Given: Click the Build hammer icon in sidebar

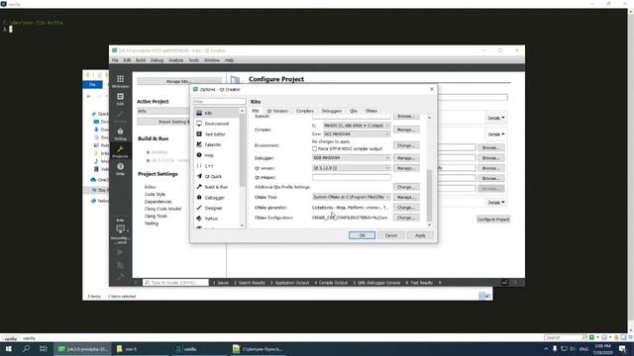Looking at the screenshot, I should point(120,277).
